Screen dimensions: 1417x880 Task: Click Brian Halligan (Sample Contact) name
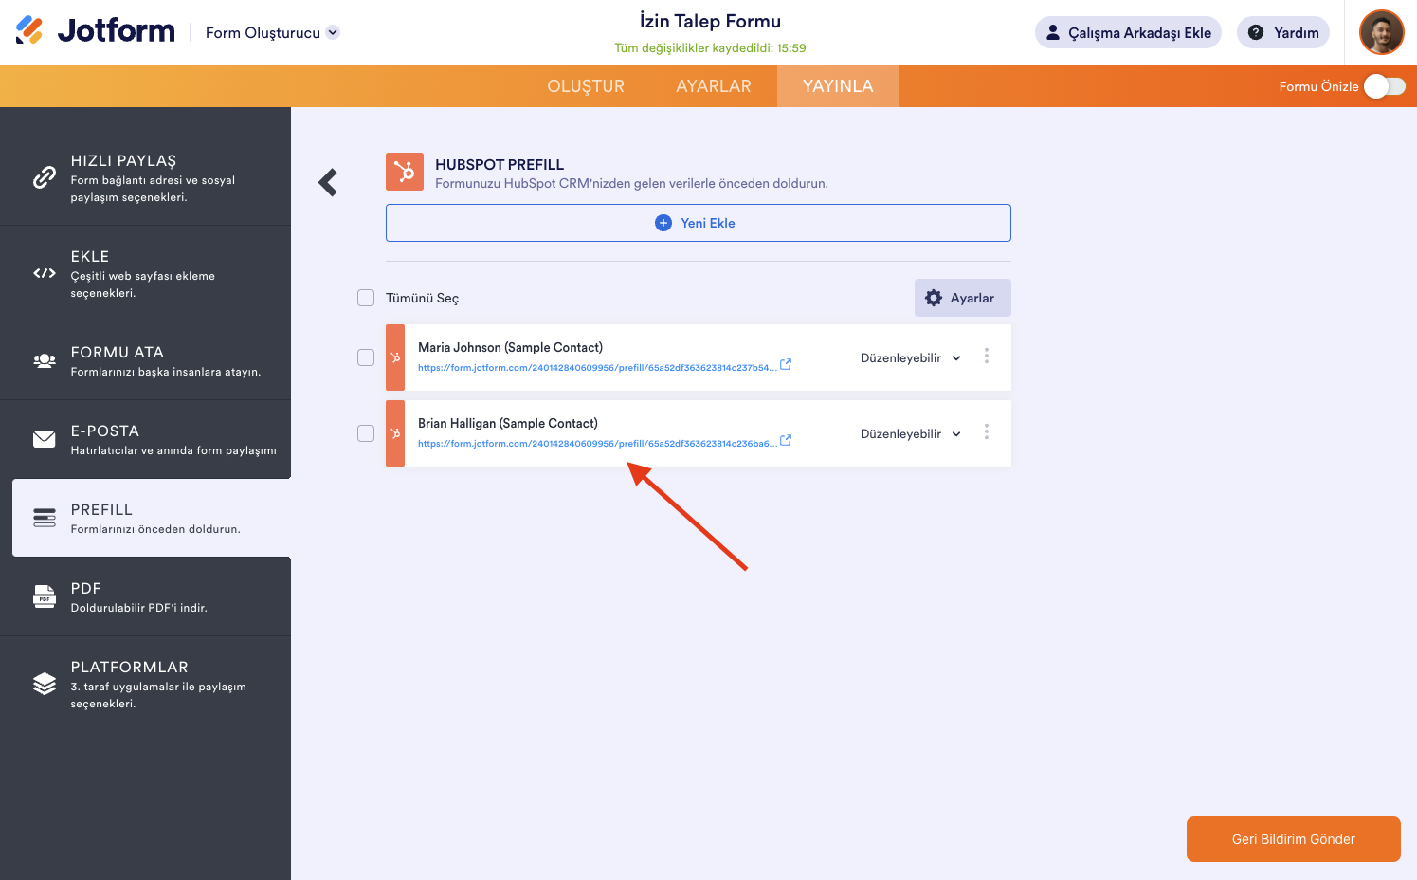[508, 423]
